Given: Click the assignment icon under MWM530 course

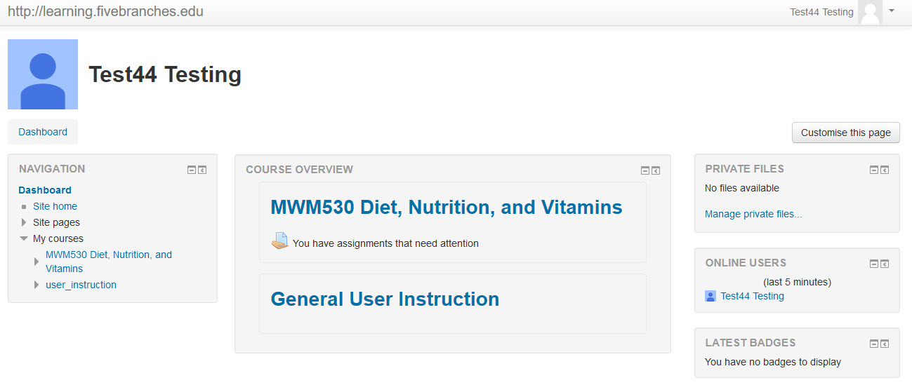Looking at the screenshot, I should point(279,241).
